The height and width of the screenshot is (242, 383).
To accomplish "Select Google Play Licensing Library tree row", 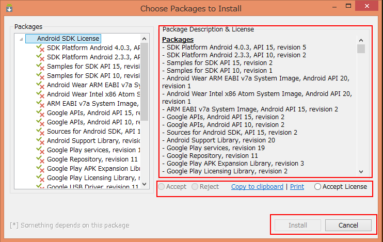I will tap(93, 178).
